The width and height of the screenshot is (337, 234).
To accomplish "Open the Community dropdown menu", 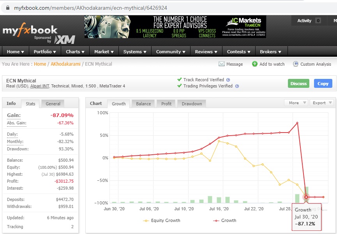I will click(171, 52).
